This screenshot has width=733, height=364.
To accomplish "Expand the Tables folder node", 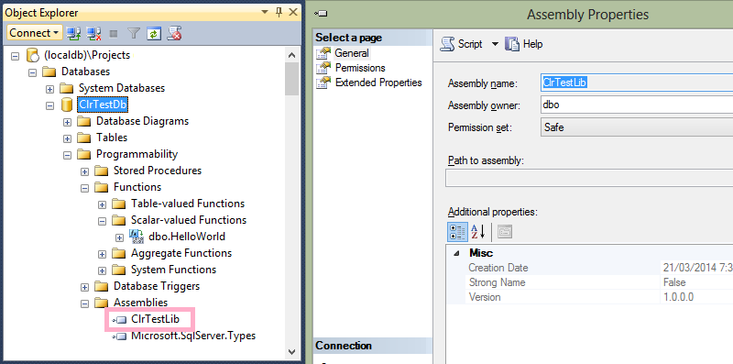I will pyautogui.click(x=67, y=139).
